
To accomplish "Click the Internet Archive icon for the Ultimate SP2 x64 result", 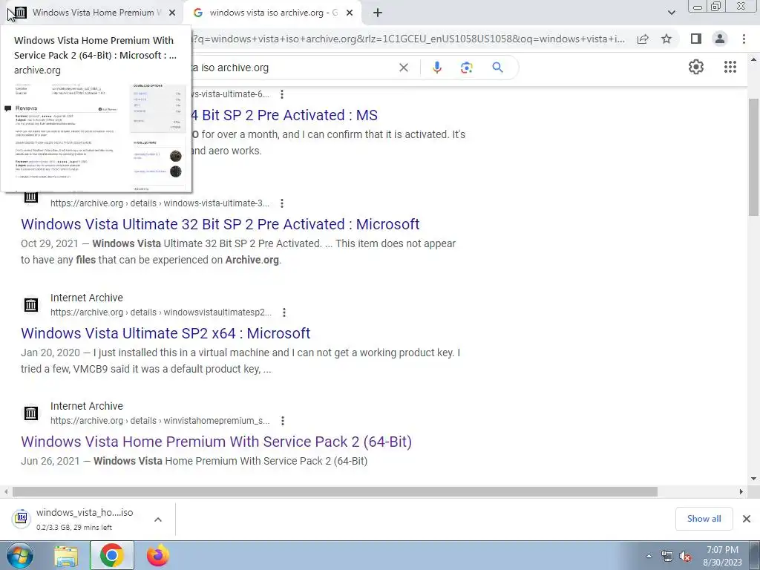I will (x=31, y=305).
